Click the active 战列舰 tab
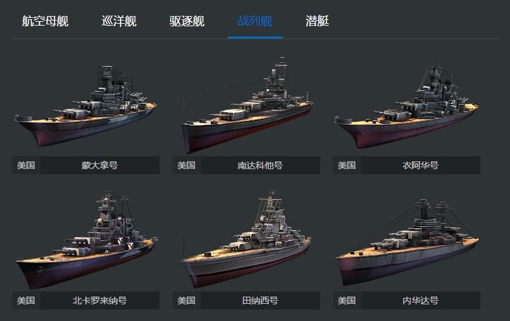 point(255,21)
